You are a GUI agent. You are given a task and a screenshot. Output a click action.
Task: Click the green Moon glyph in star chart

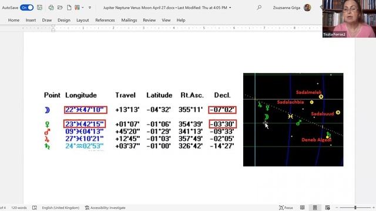click(266, 117)
